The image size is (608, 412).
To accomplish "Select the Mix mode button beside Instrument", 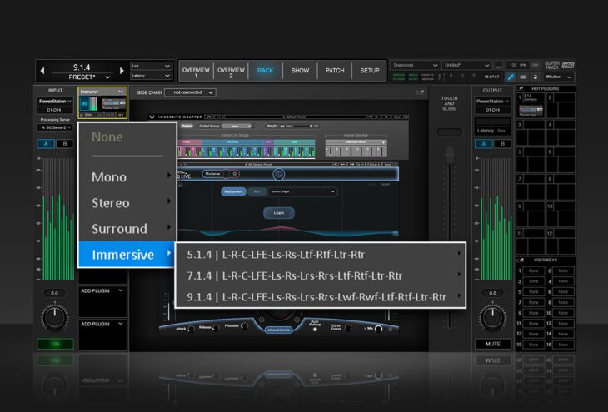I will (257, 191).
